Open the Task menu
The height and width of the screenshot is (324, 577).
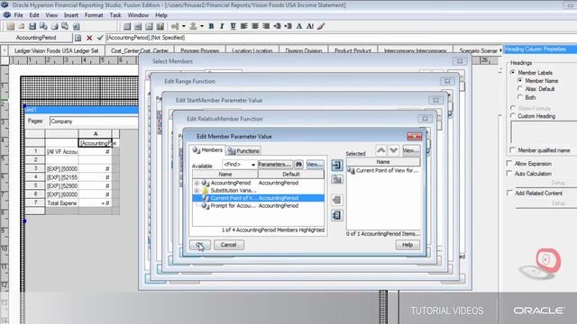pyautogui.click(x=115, y=15)
